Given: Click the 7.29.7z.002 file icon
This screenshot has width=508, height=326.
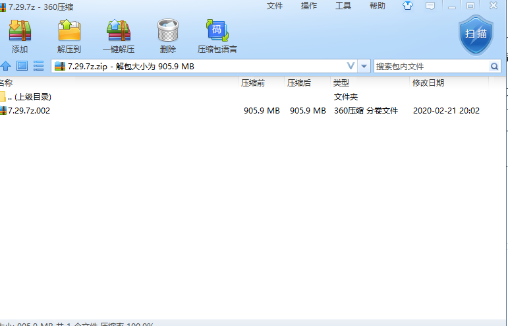Looking at the screenshot, I should [3, 111].
